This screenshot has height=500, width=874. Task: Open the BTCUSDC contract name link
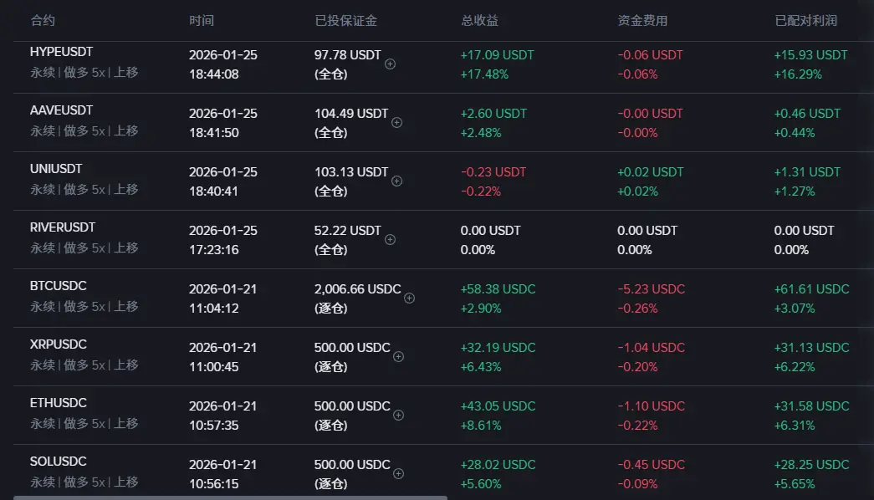[58, 286]
